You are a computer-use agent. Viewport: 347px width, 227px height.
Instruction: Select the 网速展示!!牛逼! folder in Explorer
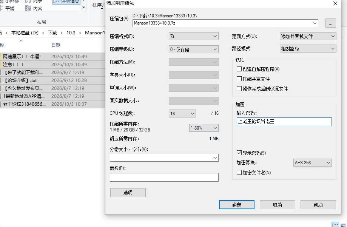click(22, 57)
